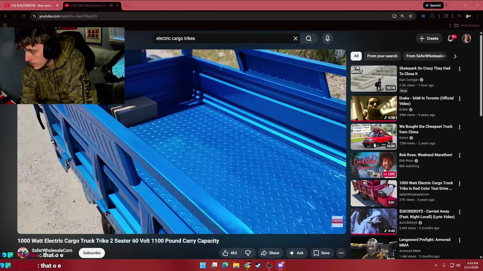The height and width of the screenshot is (271, 483).
Task: Run search with magnifier button
Action: pyautogui.click(x=309, y=38)
